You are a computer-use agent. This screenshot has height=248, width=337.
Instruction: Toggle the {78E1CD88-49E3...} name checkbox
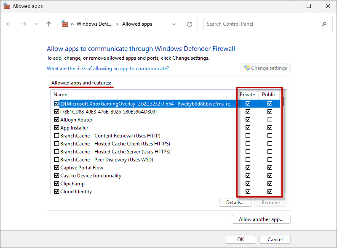click(x=56, y=112)
